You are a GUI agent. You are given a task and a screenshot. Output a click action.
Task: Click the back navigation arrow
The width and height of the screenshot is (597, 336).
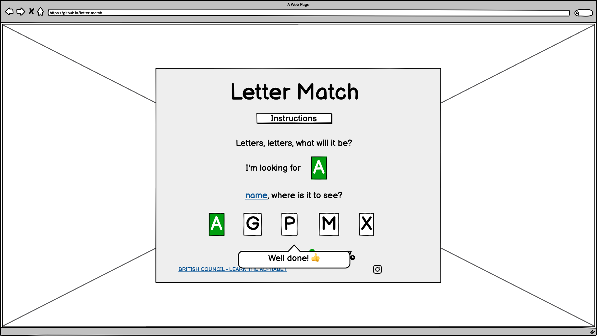(x=10, y=12)
